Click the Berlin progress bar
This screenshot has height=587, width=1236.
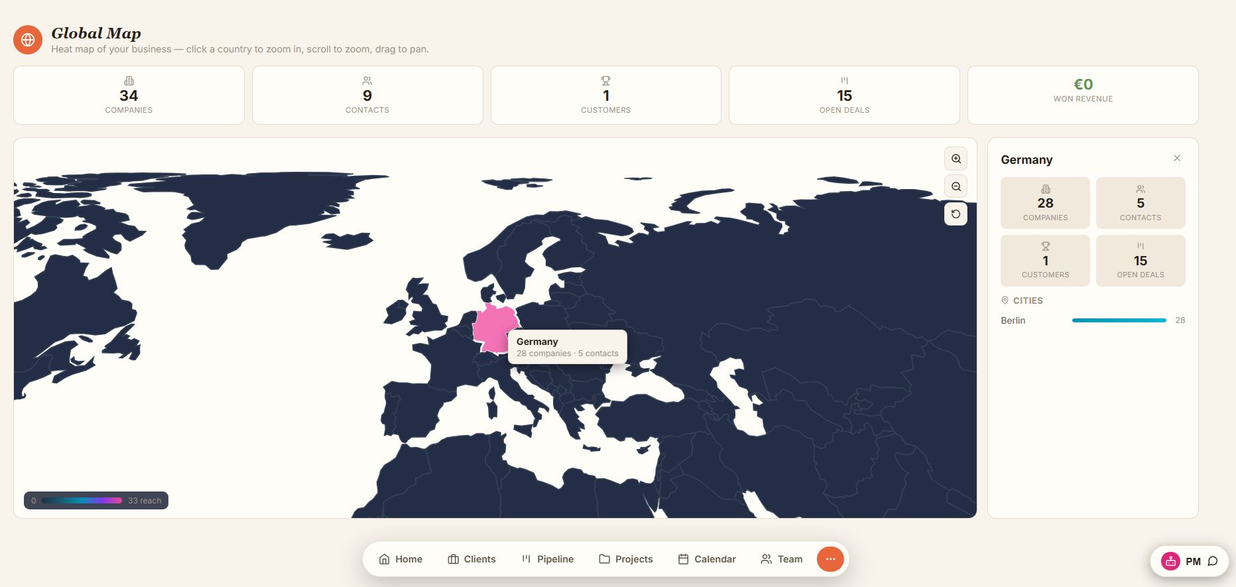(1119, 320)
